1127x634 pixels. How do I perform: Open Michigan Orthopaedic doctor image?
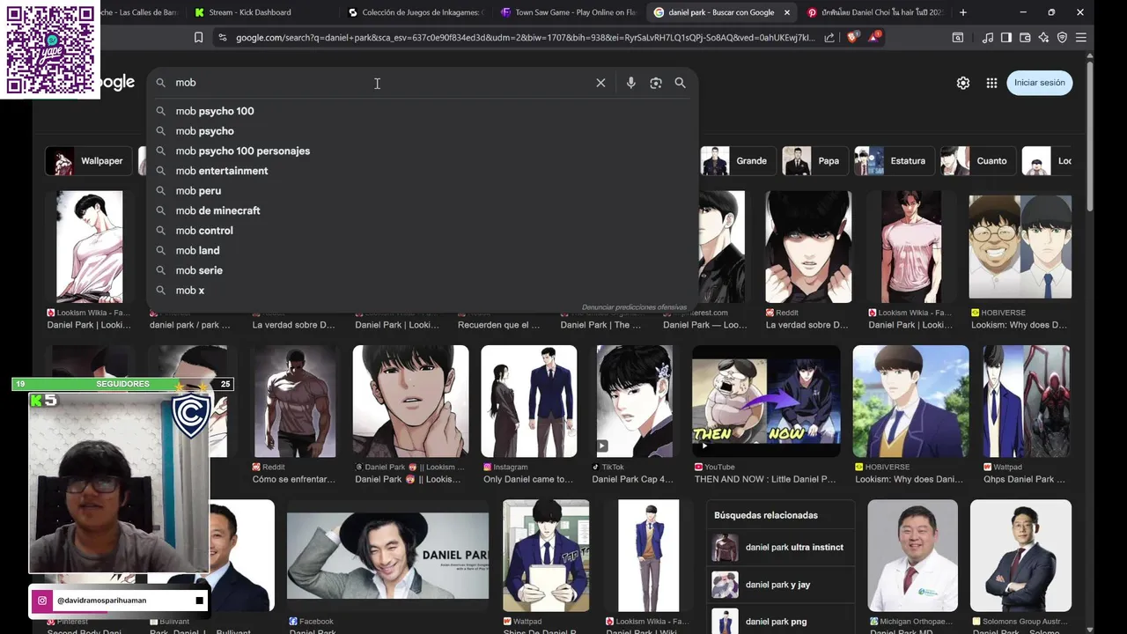pos(912,555)
